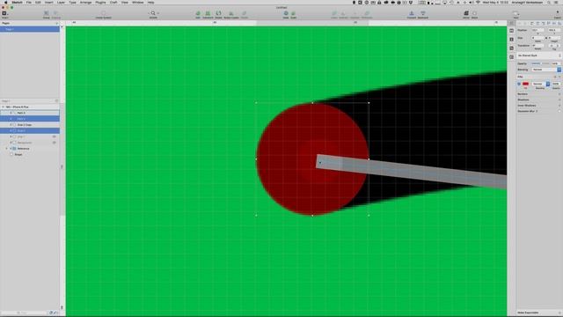Collapse the artboard in layer list

click(x=4, y=107)
